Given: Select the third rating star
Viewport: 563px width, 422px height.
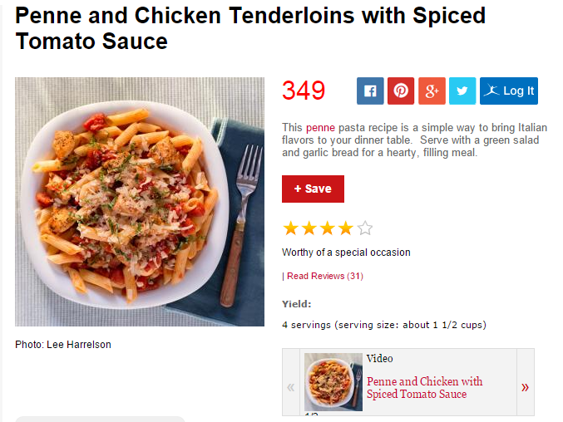Looking at the screenshot, I should (x=328, y=228).
